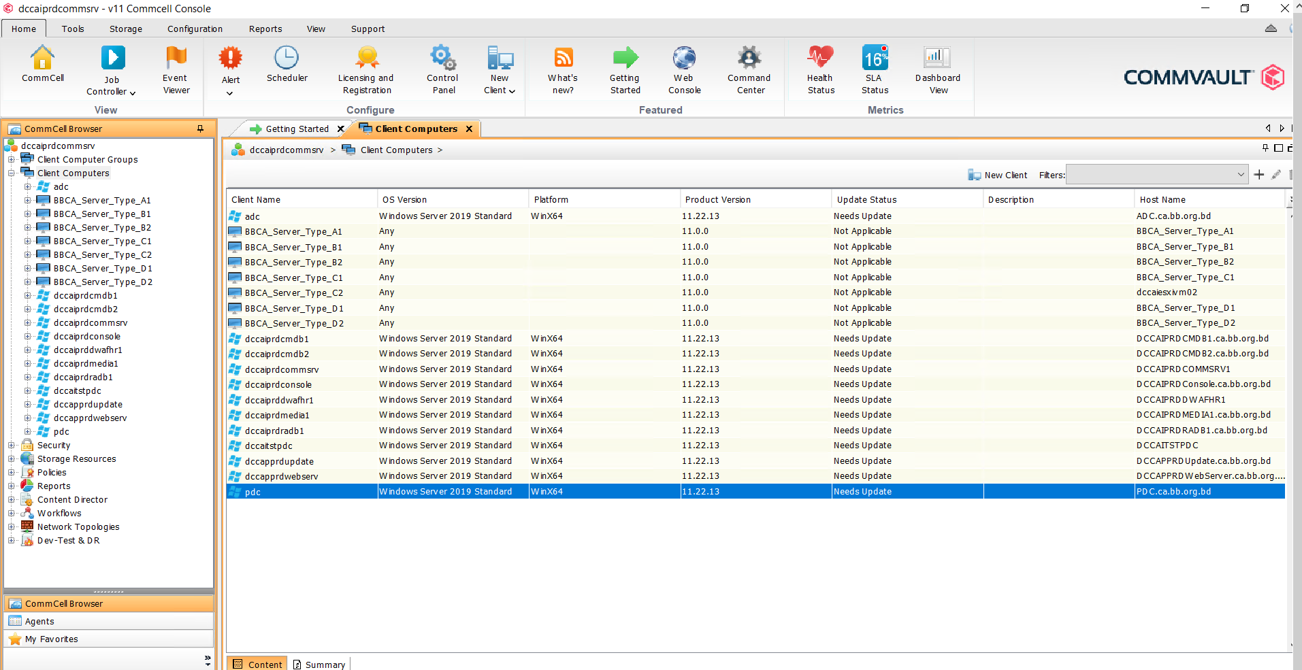Open the Control Panel

[443, 70]
